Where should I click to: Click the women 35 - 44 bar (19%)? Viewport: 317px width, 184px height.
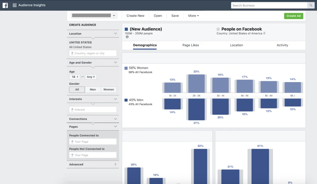[220, 85]
